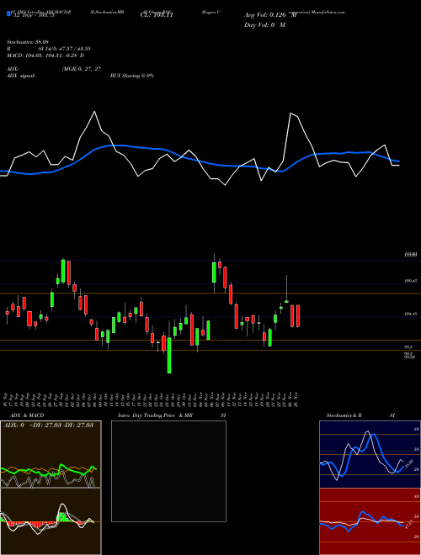Open the blue-background Stochastics chart thumbnail
421x555 pixels.
click(370, 454)
